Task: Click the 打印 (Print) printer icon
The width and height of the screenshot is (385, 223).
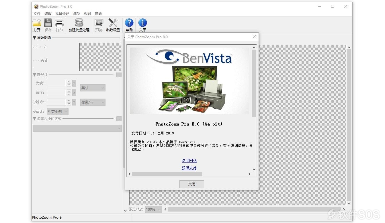Action: (x=59, y=23)
